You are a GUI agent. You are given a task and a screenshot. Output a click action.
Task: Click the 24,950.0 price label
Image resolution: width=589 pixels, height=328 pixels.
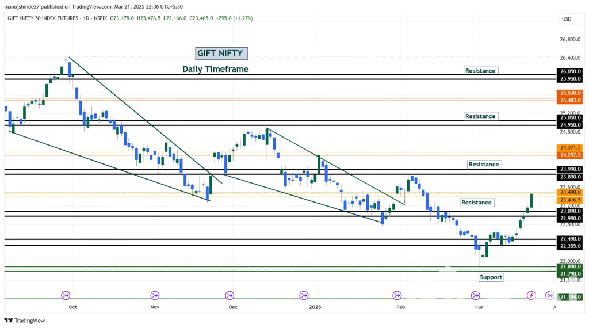click(570, 125)
